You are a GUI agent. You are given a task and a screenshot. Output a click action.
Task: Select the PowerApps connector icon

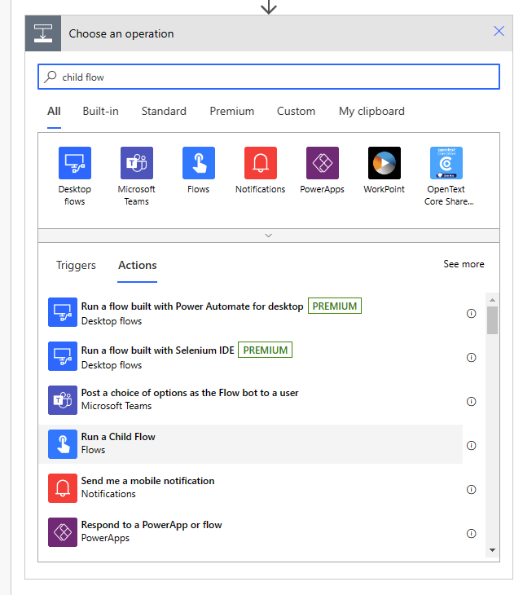click(x=323, y=163)
